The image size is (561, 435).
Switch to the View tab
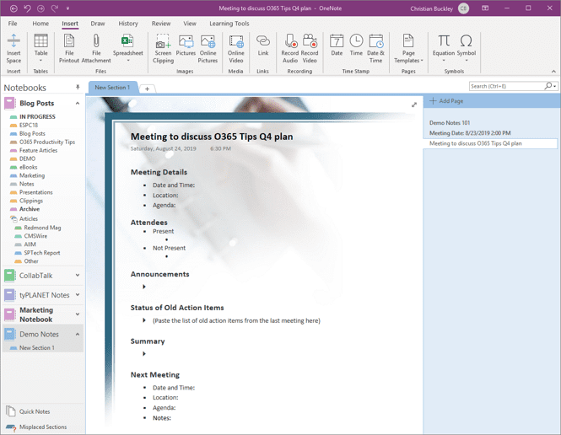[x=190, y=24]
